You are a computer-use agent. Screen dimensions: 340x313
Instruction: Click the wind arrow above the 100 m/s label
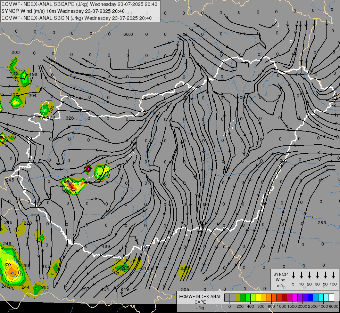(333, 275)
